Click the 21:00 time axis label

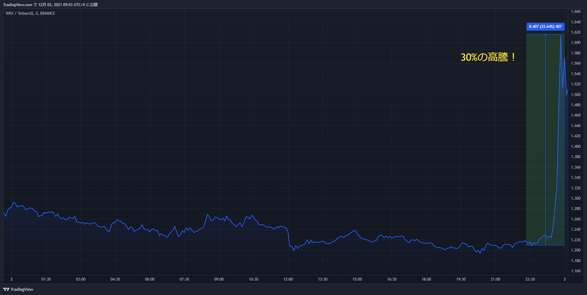[495, 279]
